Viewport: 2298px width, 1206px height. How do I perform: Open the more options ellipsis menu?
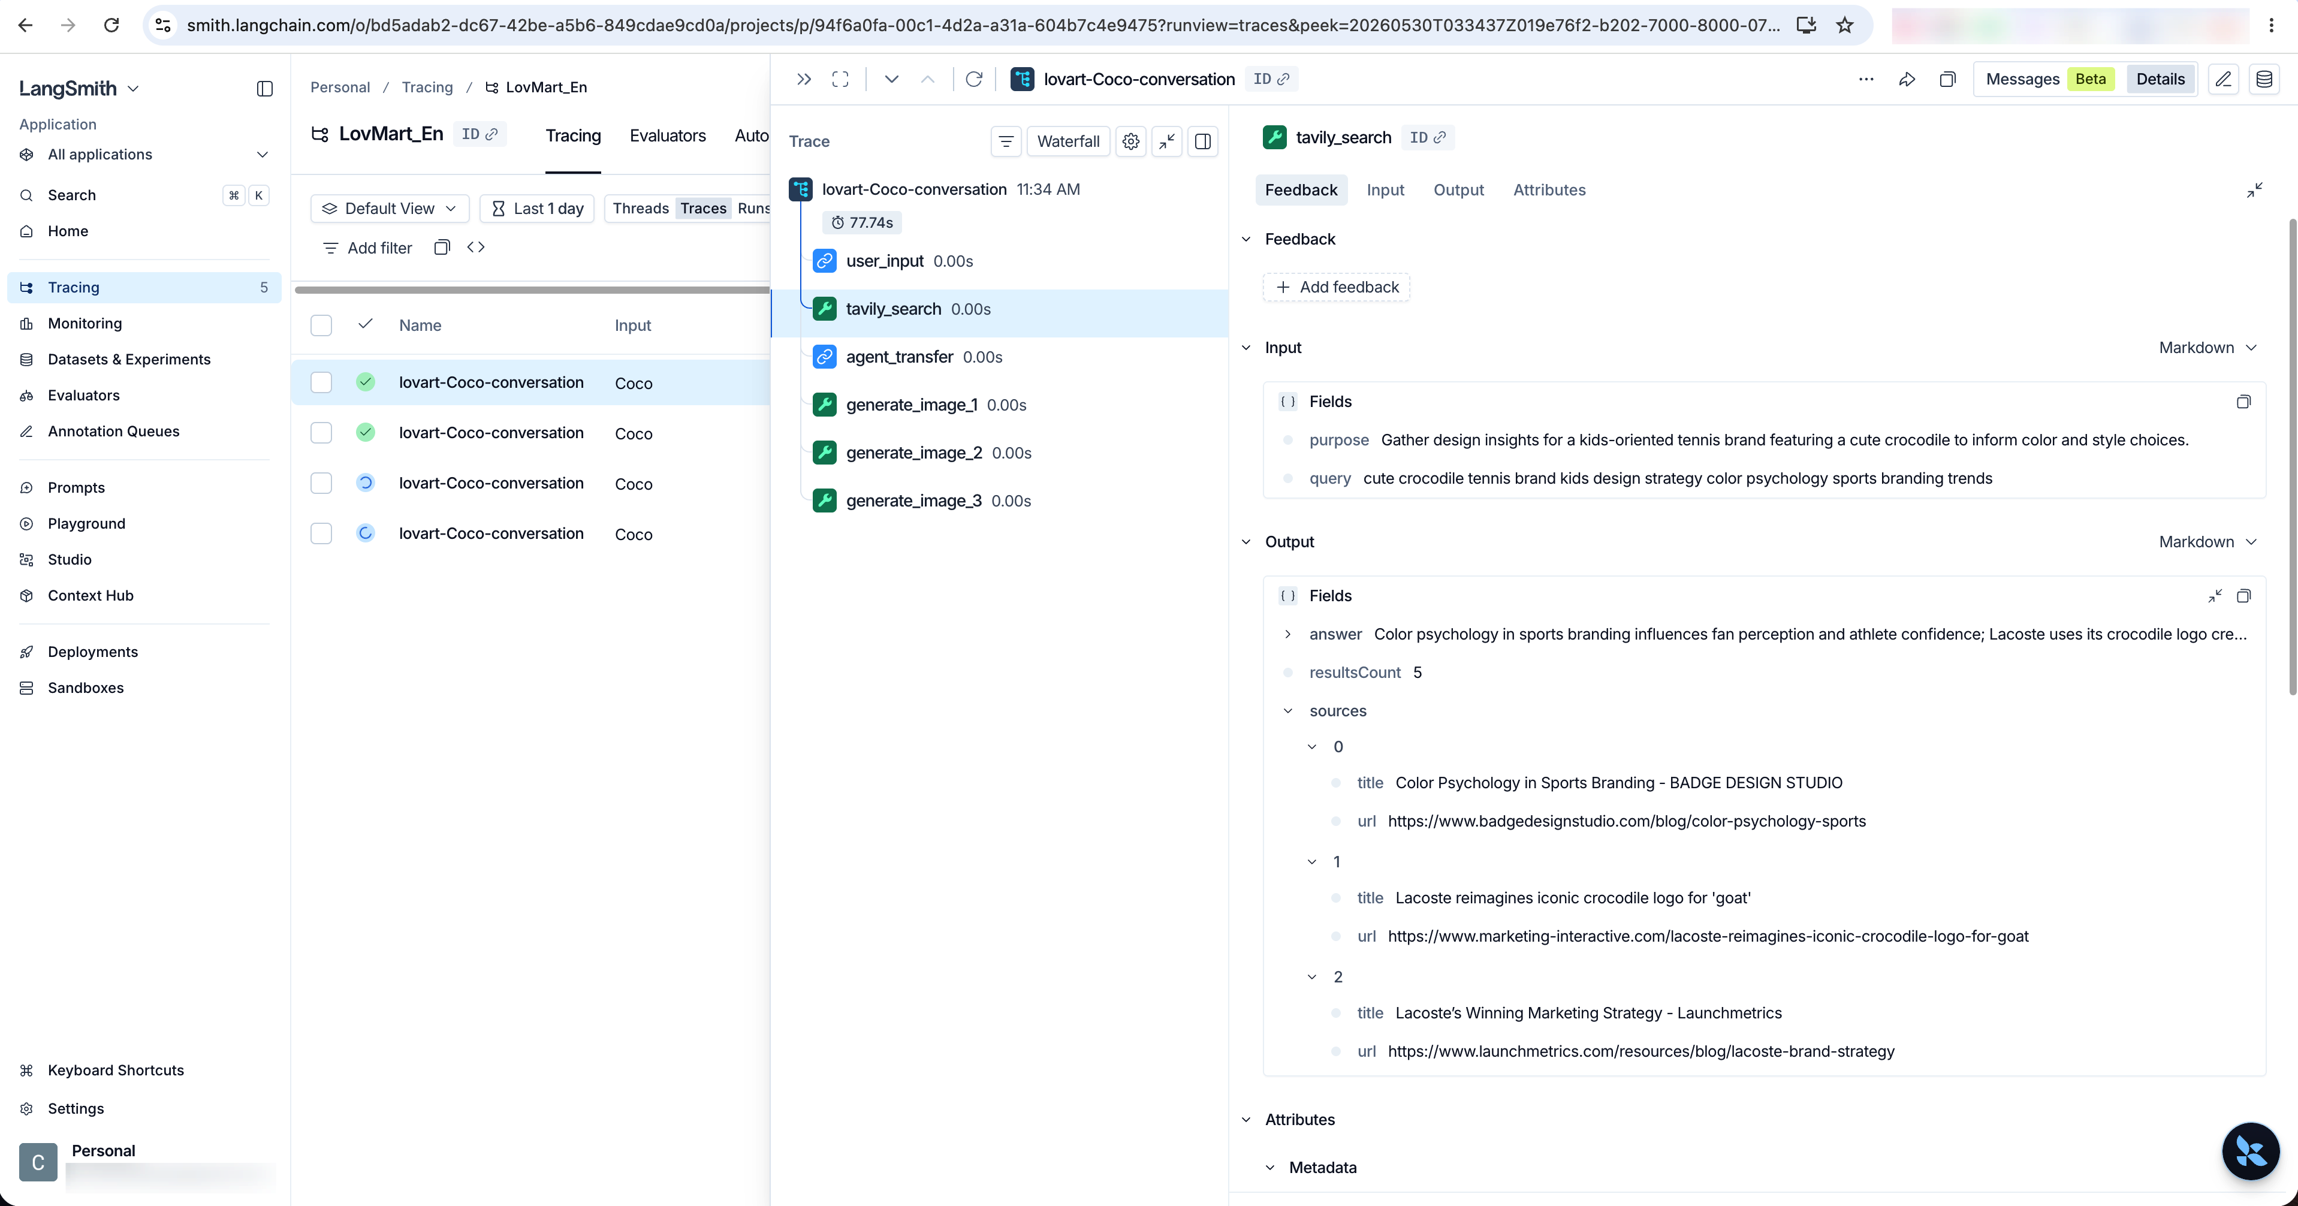[x=1866, y=79]
